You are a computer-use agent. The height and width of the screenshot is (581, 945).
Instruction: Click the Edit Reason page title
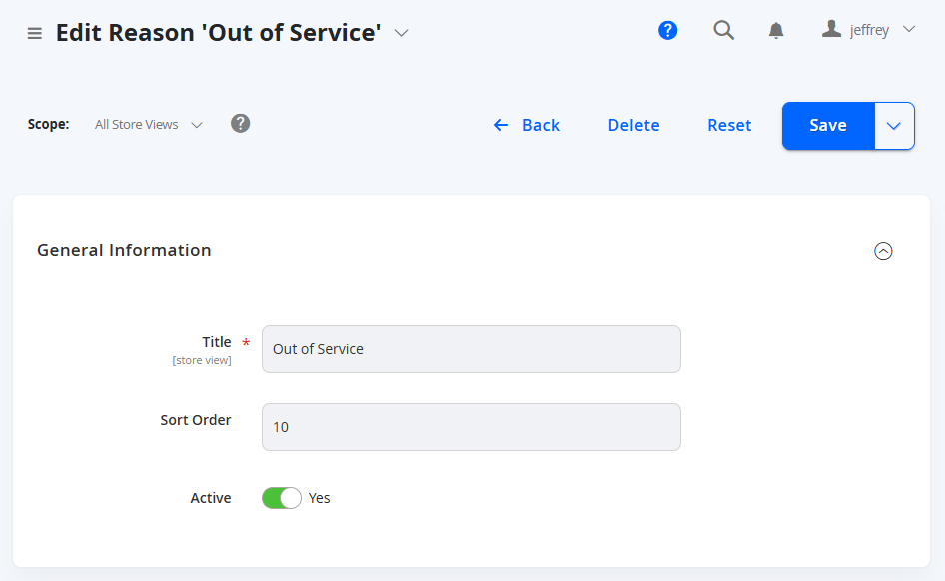click(218, 33)
